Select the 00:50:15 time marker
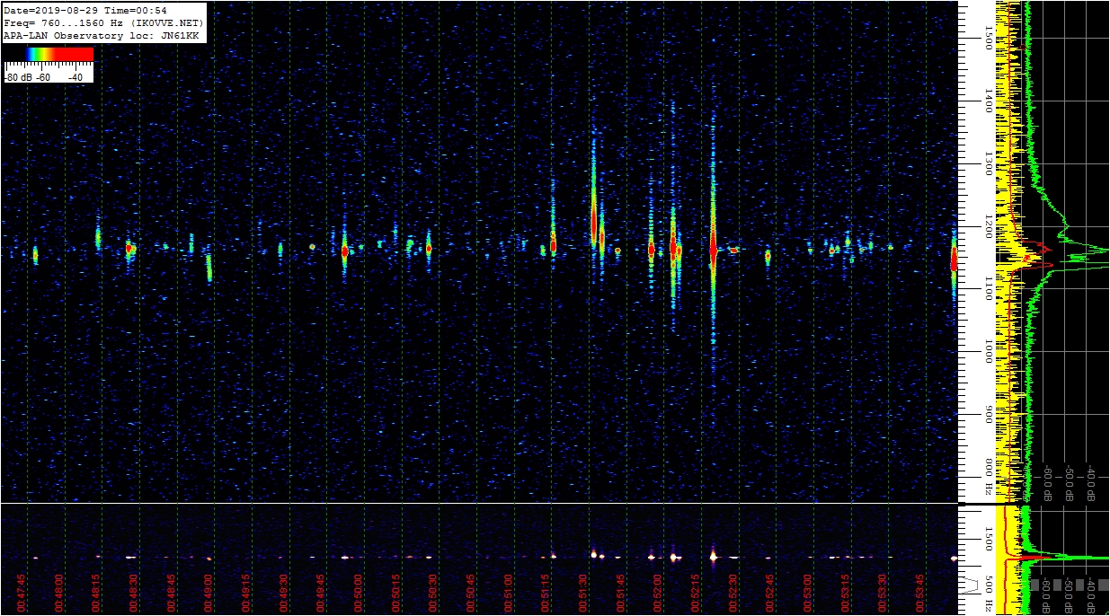This screenshot has width=1110, height=616. (x=396, y=594)
